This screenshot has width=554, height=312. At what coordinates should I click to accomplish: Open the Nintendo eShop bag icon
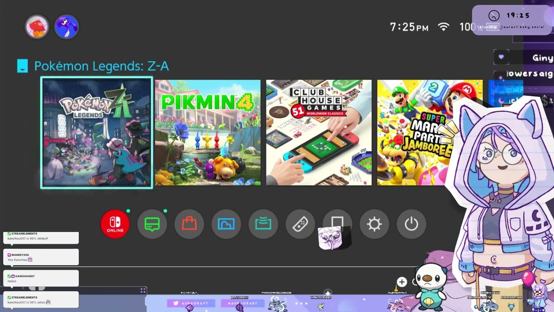[189, 224]
